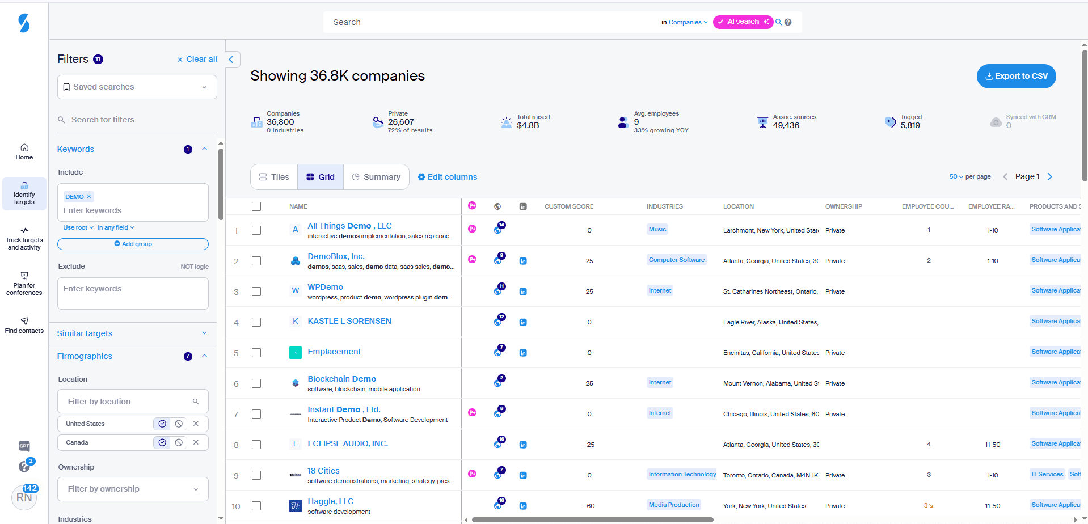This screenshot has width=1088, height=524.
Task: Click the table's horizontal scrollbar
Action: pyautogui.click(x=592, y=519)
